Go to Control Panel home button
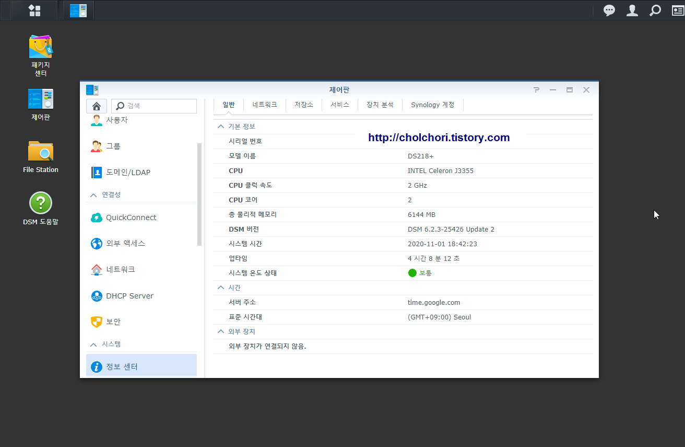 (x=97, y=106)
